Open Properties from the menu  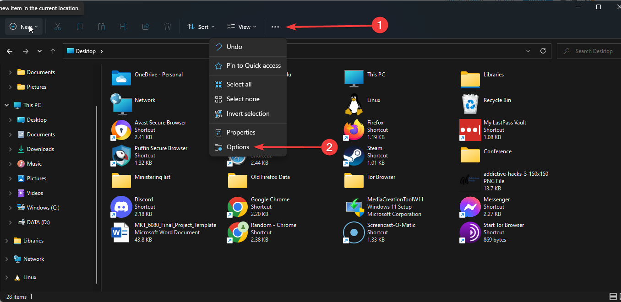click(x=248, y=132)
